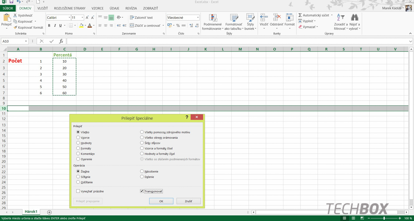Viewport: 414px width, 221px height.
Task: Increase font size with large A icon
Action: coord(87,17)
